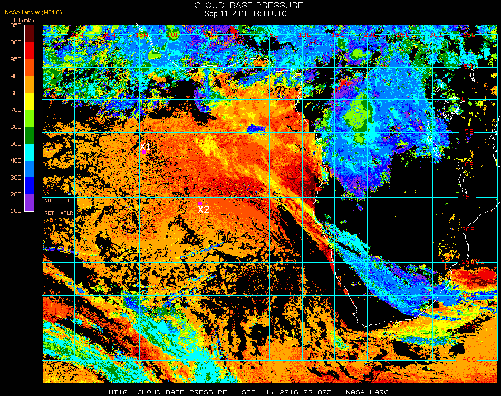Click the '15S' latitude label

click(x=468, y=197)
